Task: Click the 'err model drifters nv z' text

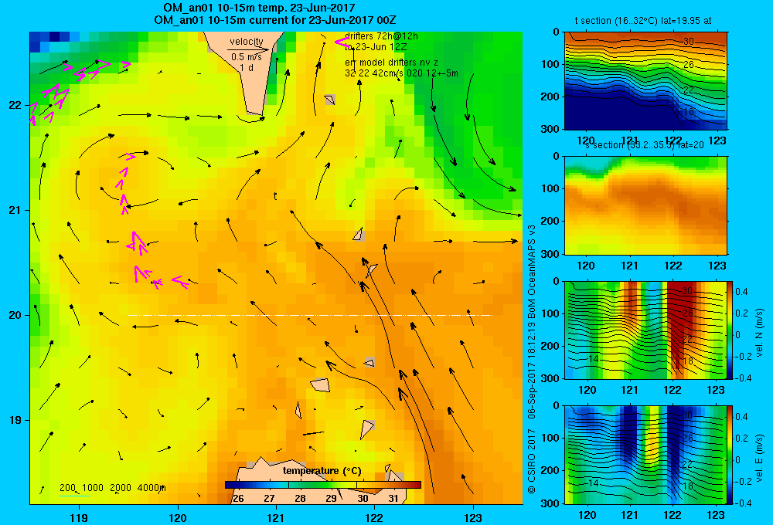Action: pyautogui.click(x=391, y=63)
